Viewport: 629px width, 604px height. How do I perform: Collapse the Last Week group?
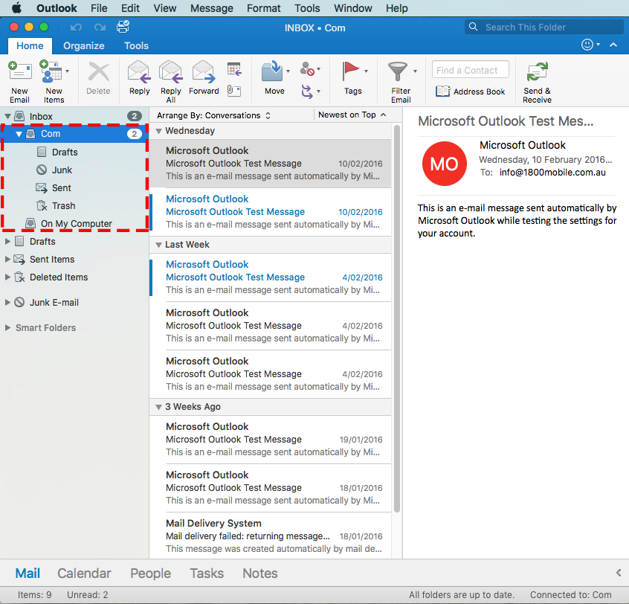159,245
